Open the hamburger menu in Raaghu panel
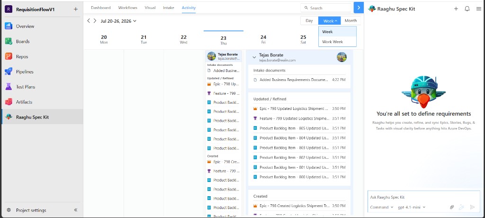Screen dimensions: 485x218 click(479, 9)
